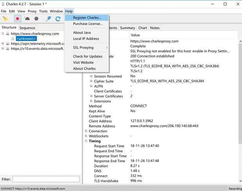Image resolution: width=242 pixels, height=191 pixels.
Task: Click the Charles app icon in title bar
Action: click(x=3, y=4)
